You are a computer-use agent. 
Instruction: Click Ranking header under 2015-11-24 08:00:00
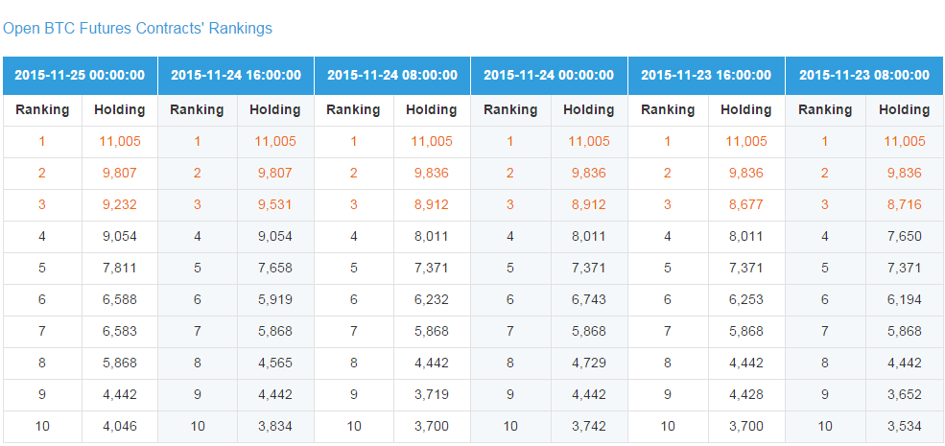[x=353, y=110]
